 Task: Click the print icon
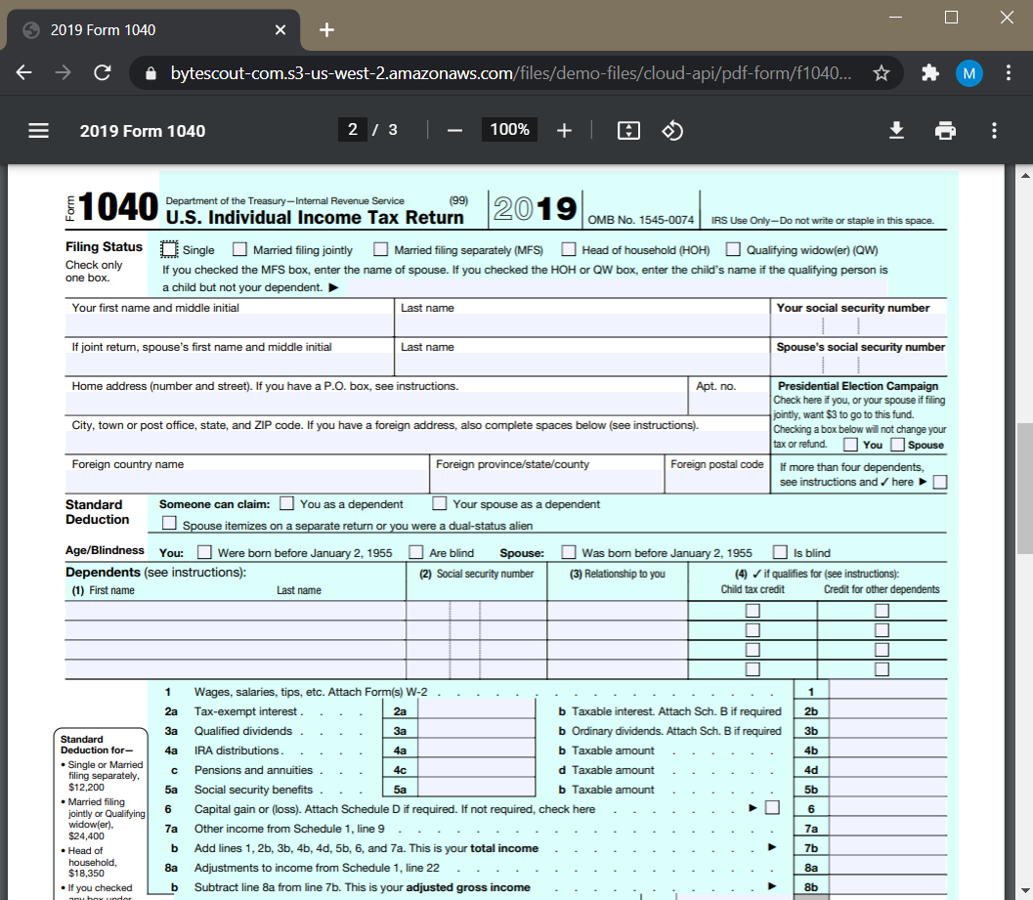click(x=945, y=129)
